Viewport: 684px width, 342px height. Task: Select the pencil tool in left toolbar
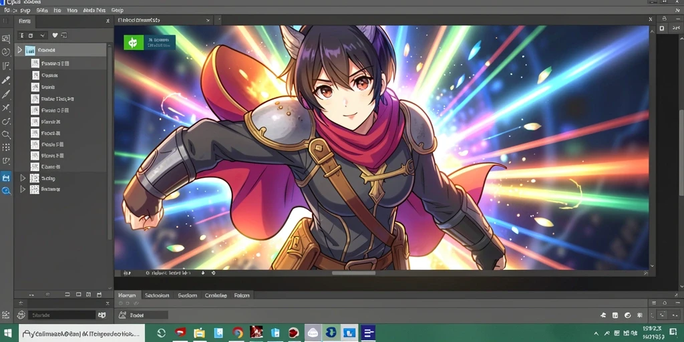pyautogui.click(x=6, y=94)
